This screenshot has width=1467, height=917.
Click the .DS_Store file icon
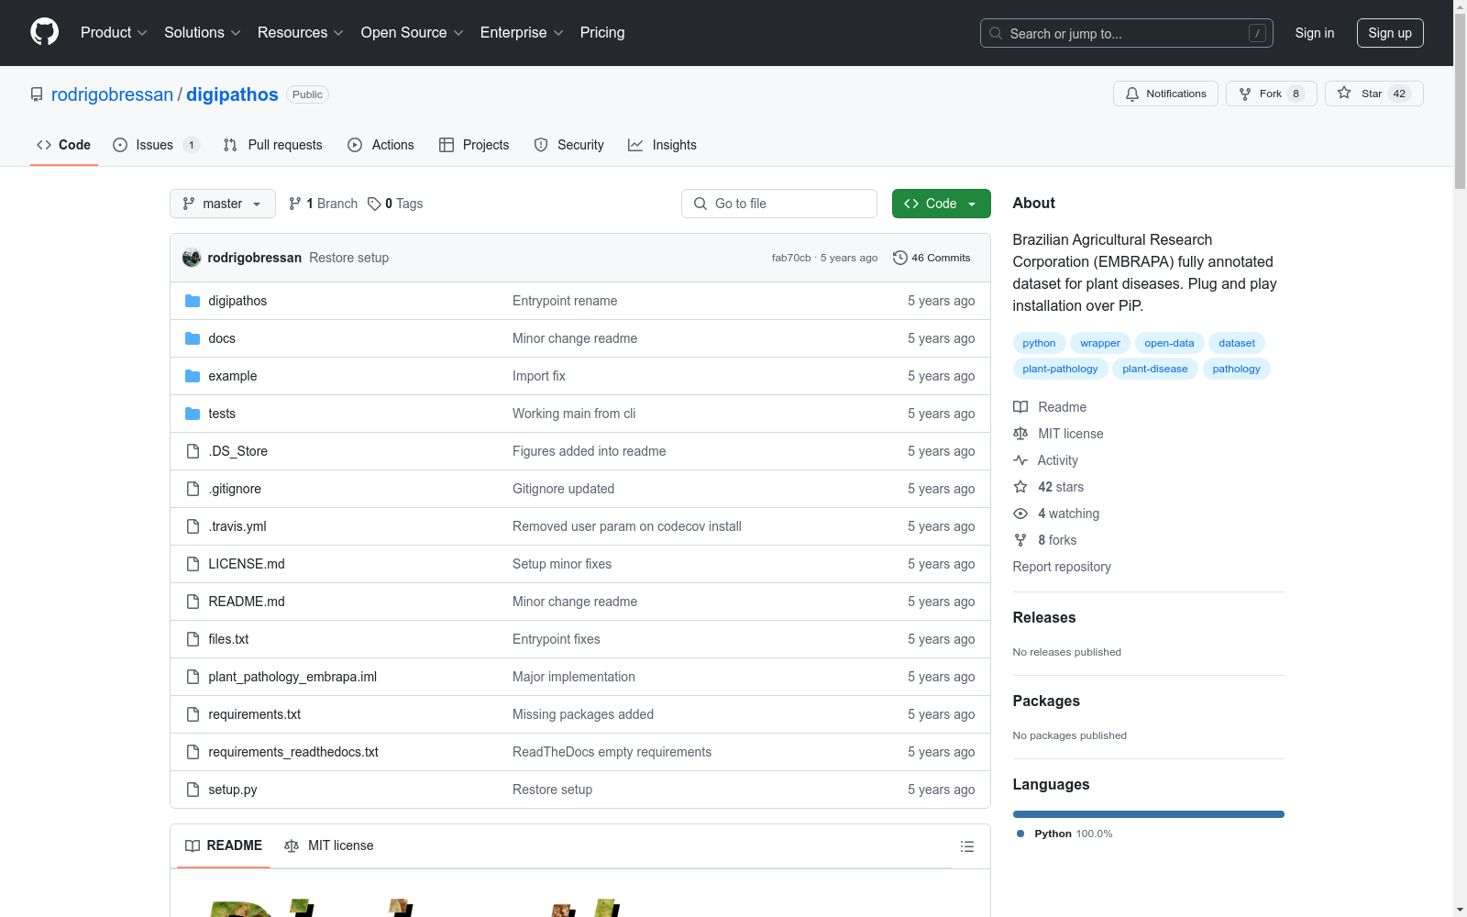pyautogui.click(x=193, y=451)
